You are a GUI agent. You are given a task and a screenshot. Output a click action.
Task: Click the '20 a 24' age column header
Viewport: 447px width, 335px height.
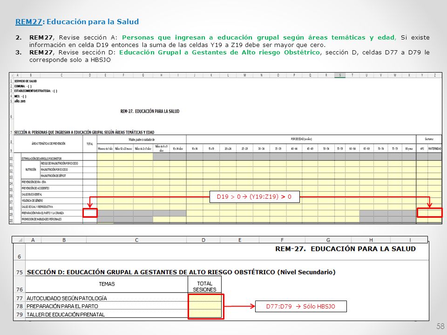point(228,148)
